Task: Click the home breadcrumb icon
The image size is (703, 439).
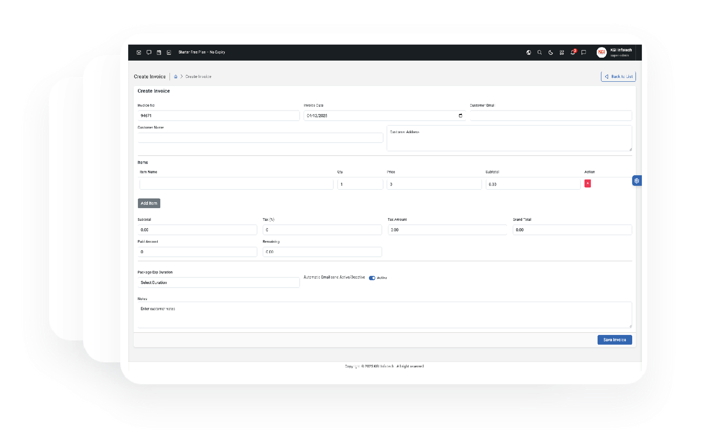Action: click(x=176, y=76)
